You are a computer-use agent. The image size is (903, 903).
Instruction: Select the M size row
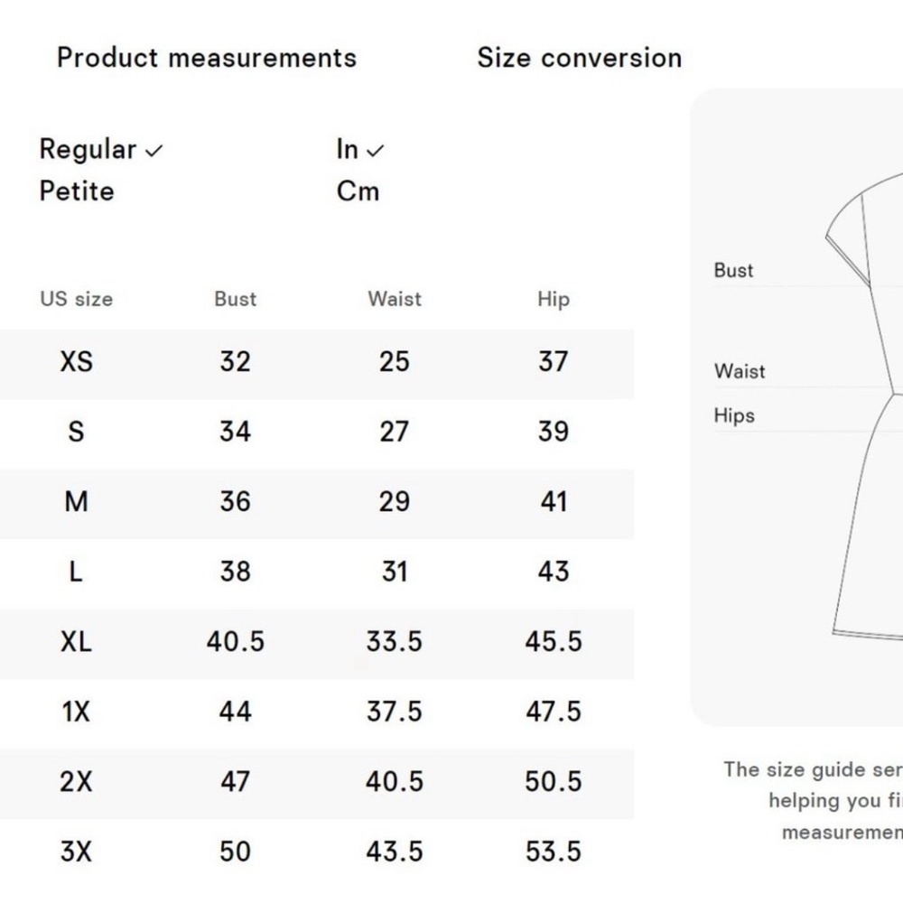(76, 502)
